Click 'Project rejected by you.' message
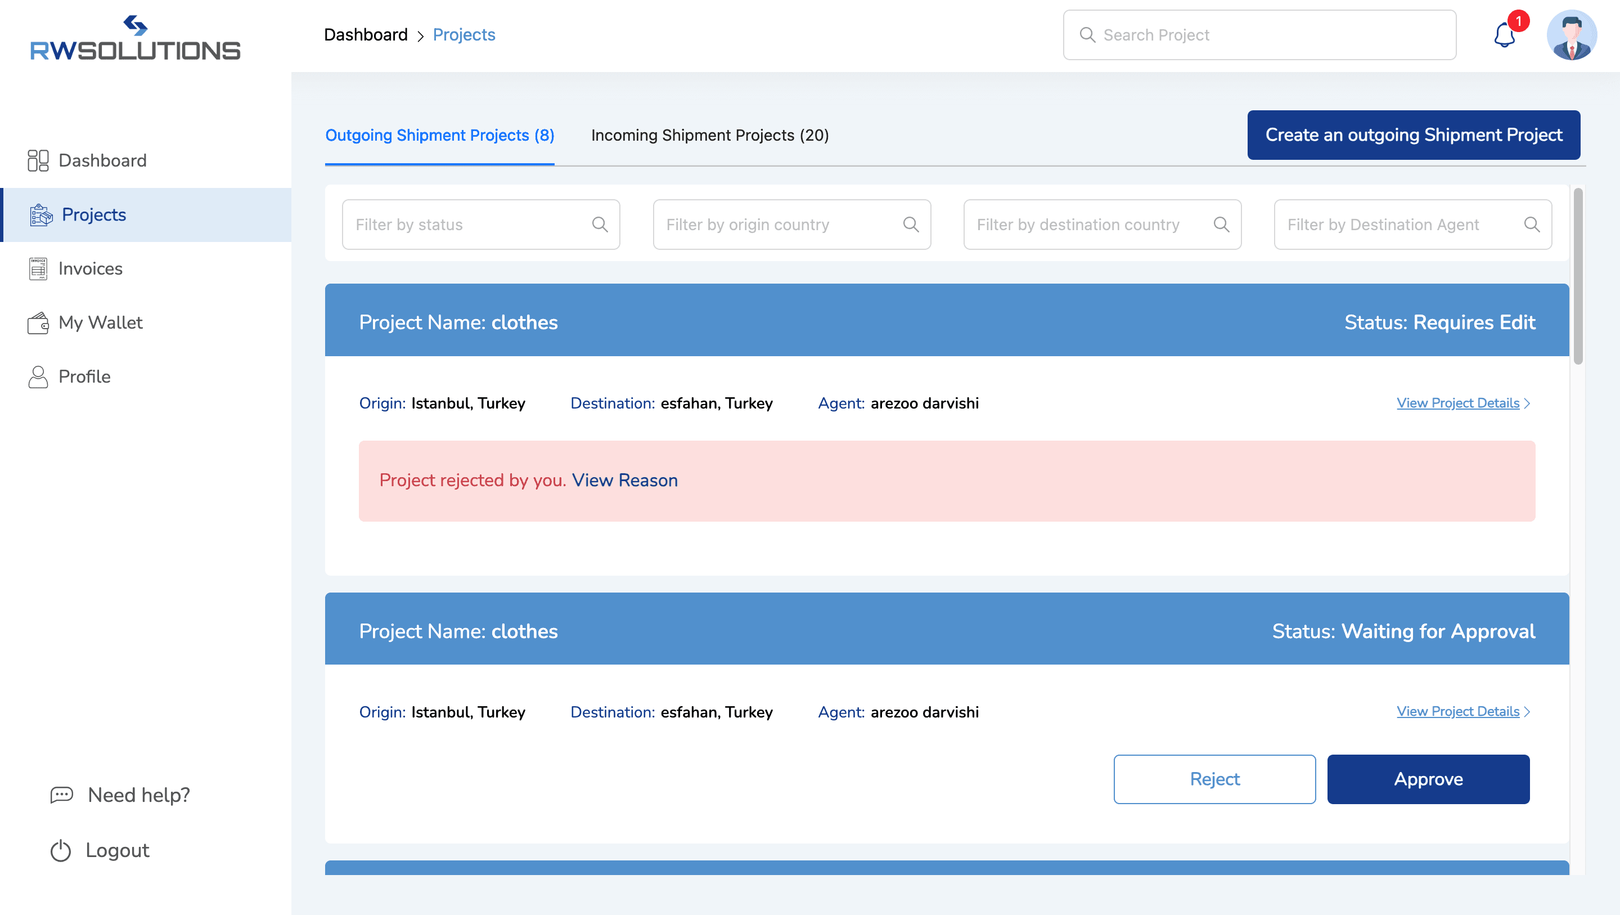 (473, 480)
